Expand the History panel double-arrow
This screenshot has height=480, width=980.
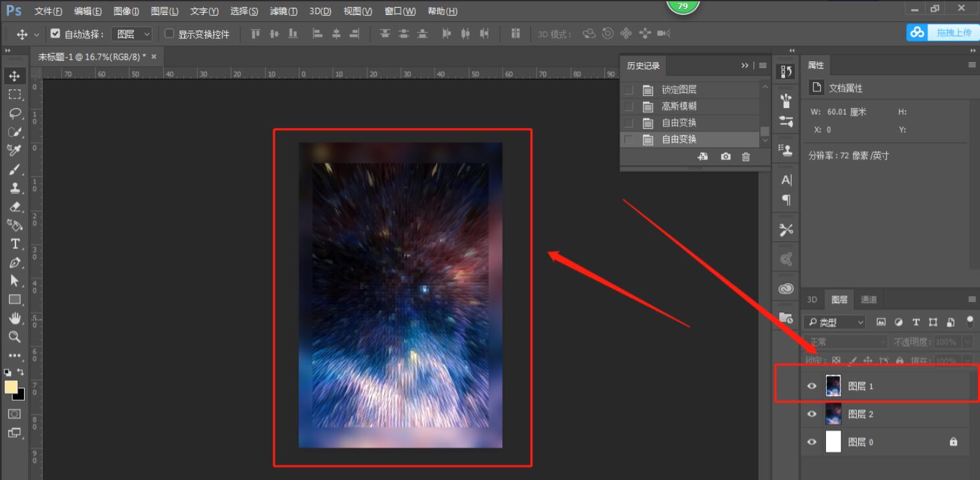pyautogui.click(x=745, y=65)
